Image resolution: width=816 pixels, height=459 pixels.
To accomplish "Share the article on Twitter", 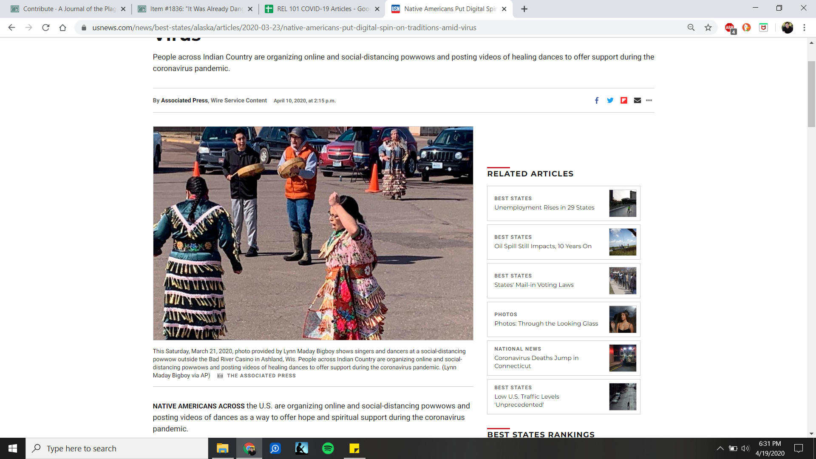I will click(610, 100).
